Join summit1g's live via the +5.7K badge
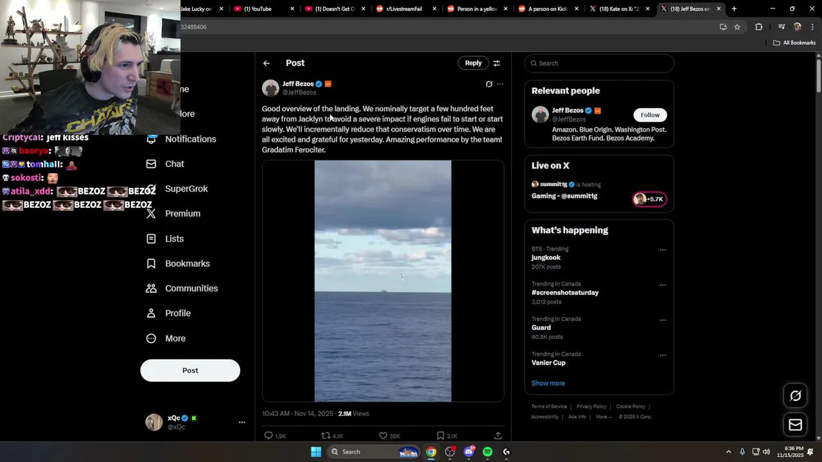Image resolution: width=822 pixels, height=462 pixels. (x=649, y=199)
